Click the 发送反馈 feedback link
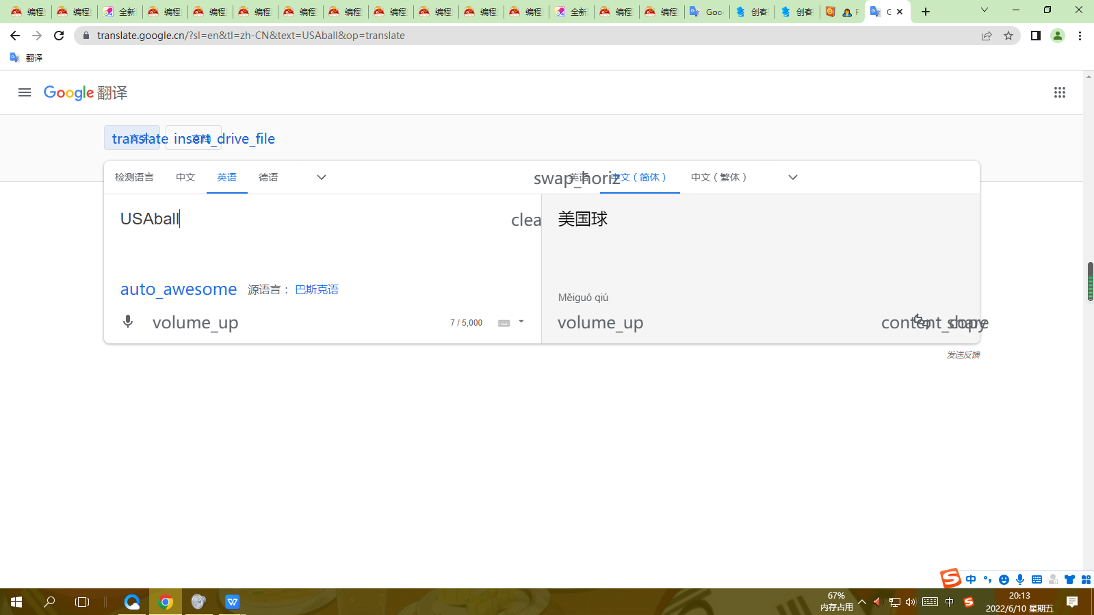The height and width of the screenshot is (615, 1094). (963, 354)
